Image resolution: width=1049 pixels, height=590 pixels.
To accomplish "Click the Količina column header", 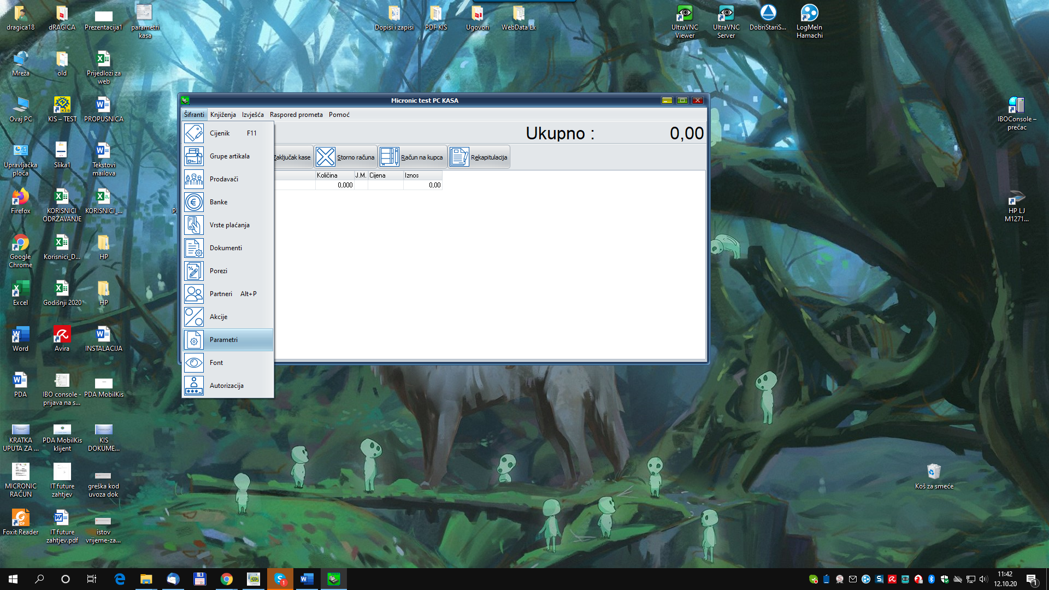I will click(334, 175).
